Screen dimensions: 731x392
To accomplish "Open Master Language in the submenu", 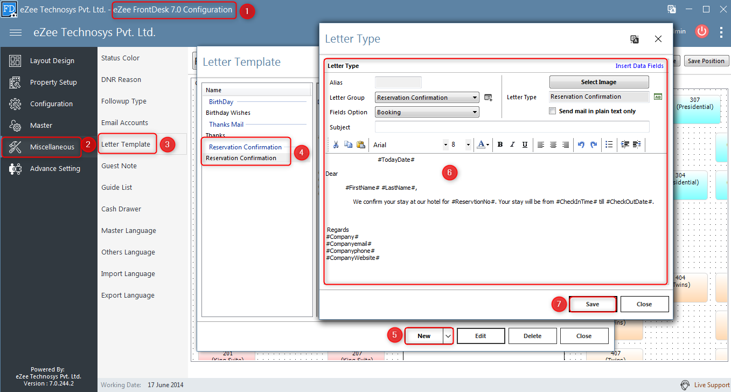I will pos(129,230).
